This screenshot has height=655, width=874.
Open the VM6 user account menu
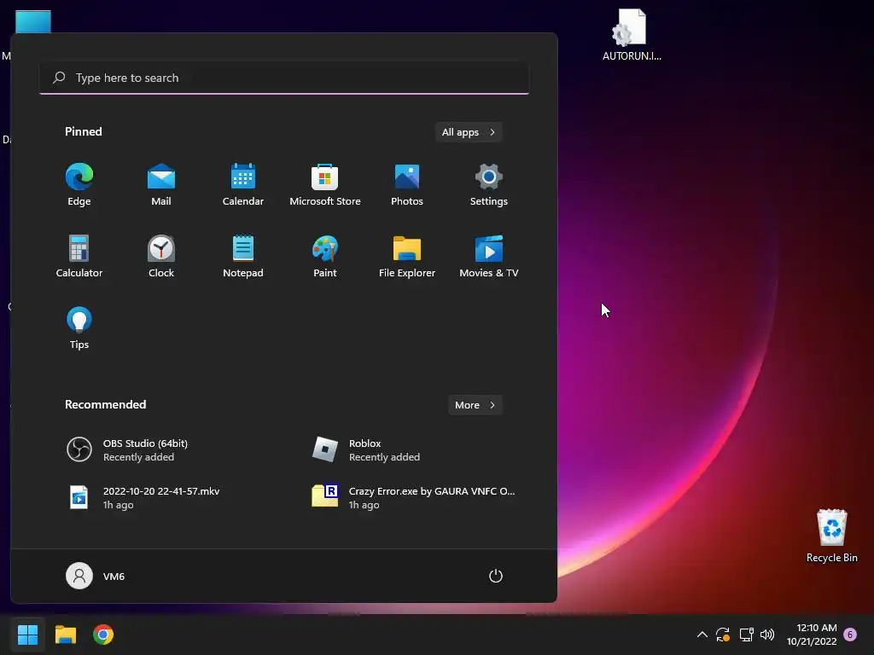96,576
